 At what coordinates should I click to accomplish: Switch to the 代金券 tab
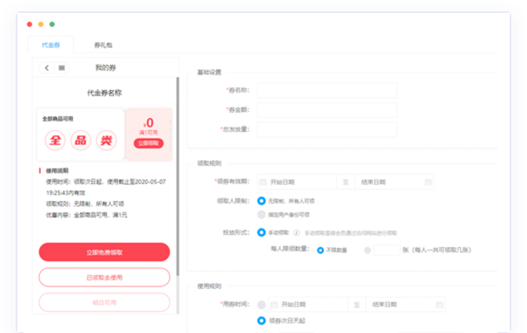click(x=50, y=44)
